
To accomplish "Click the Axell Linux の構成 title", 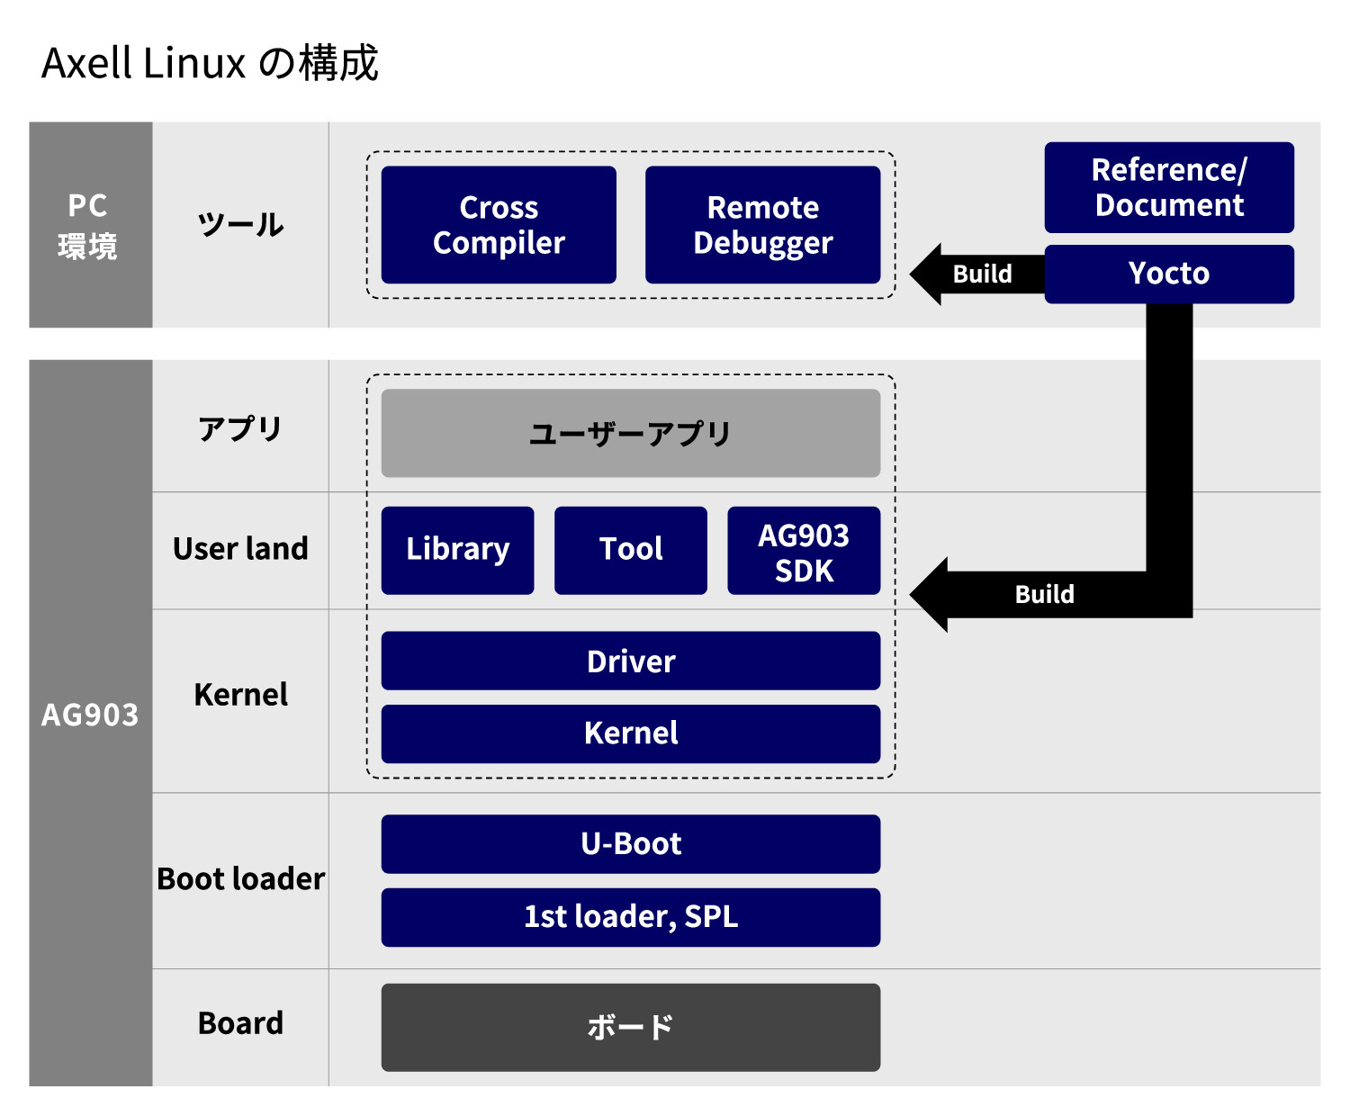I will click(x=211, y=63).
